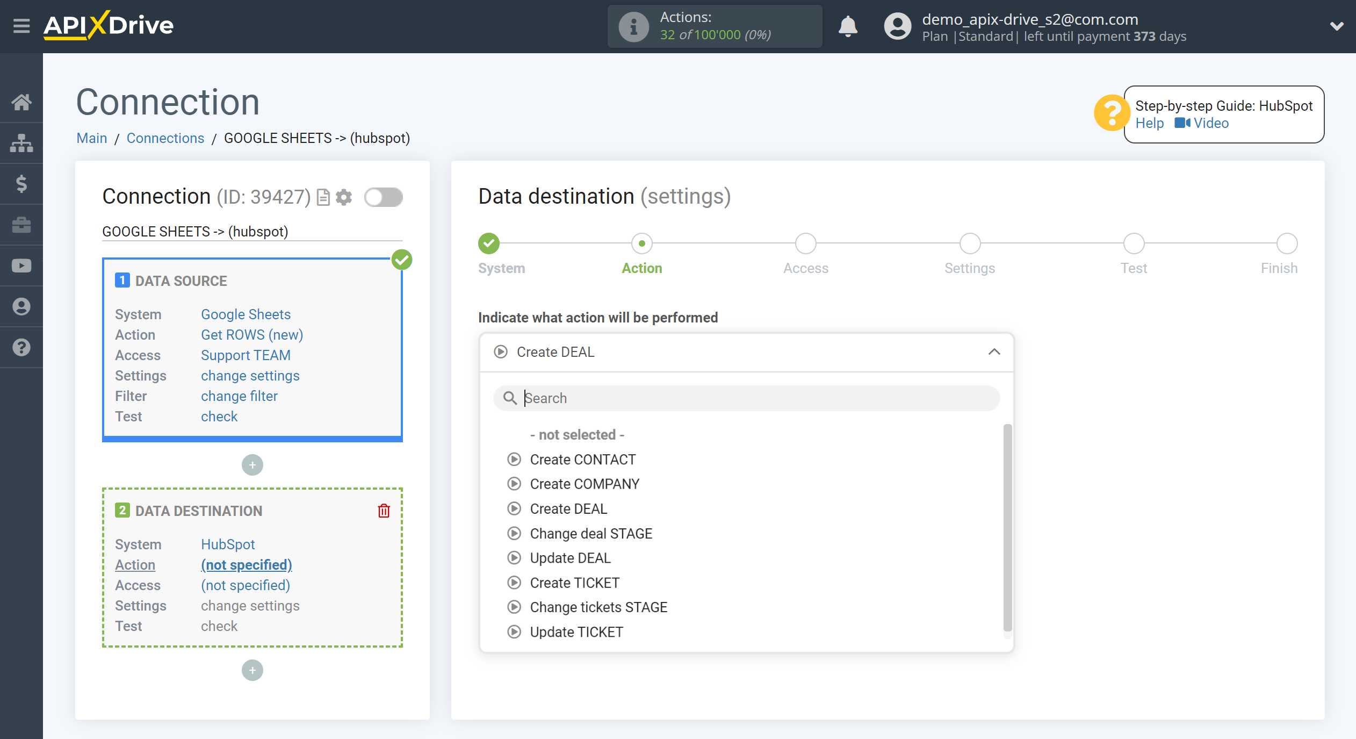Go to Connections breadcrumb
The height and width of the screenshot is (739, 1356).
[165, 138]
